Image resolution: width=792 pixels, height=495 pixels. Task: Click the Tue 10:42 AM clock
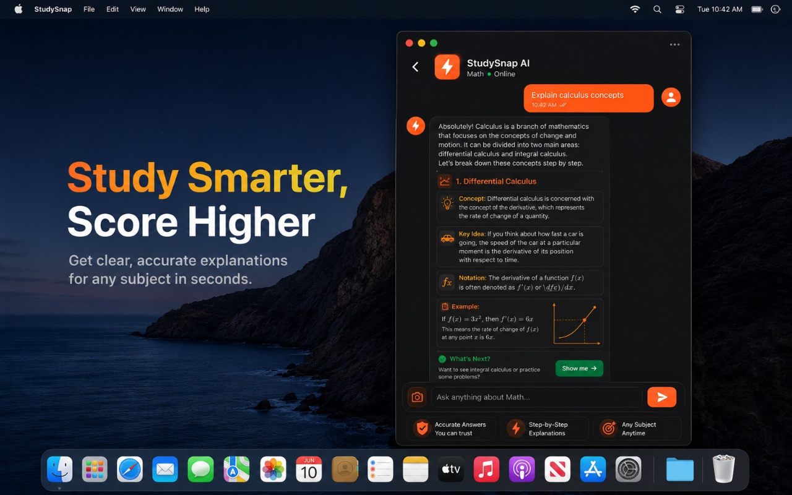coord(720,9)
